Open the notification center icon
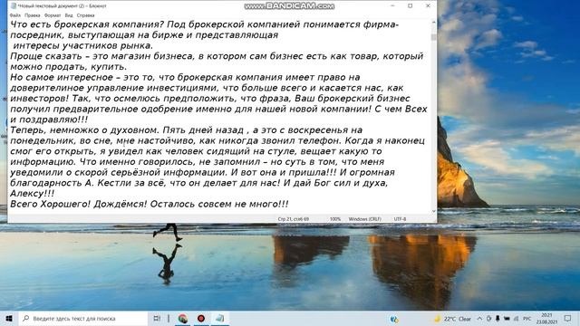The image size is (580, 326). [568, 318]
